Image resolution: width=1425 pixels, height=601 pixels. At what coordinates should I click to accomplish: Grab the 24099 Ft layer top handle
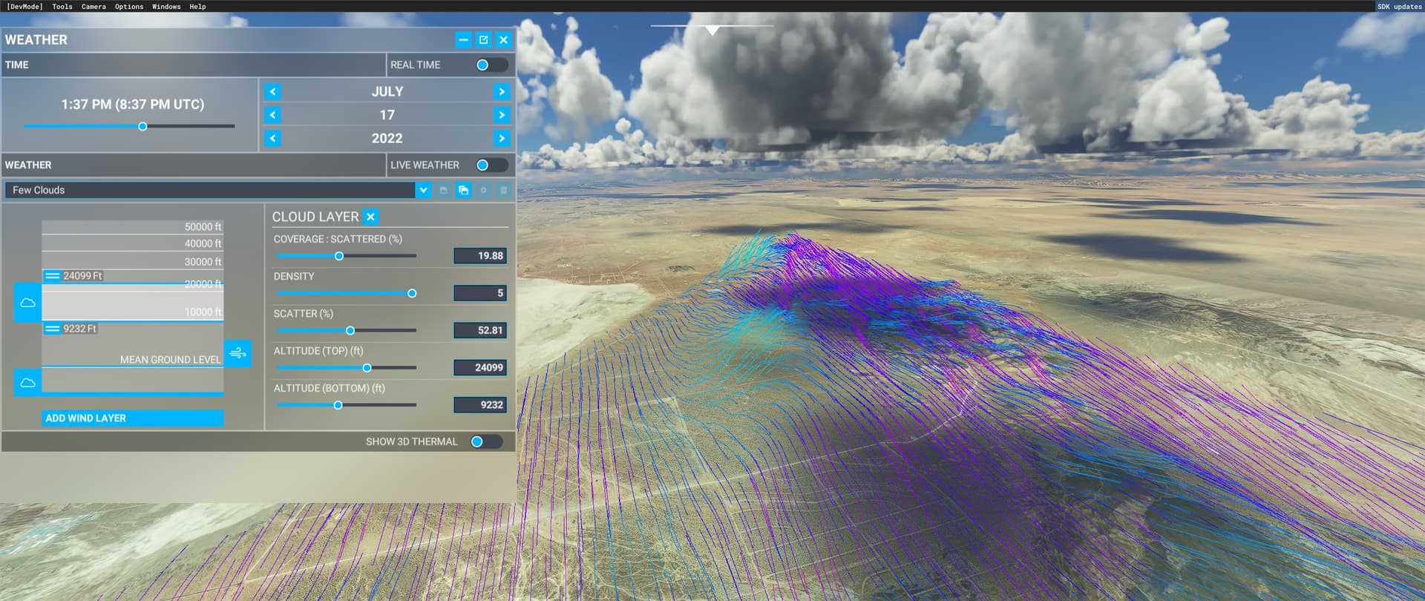52,275
